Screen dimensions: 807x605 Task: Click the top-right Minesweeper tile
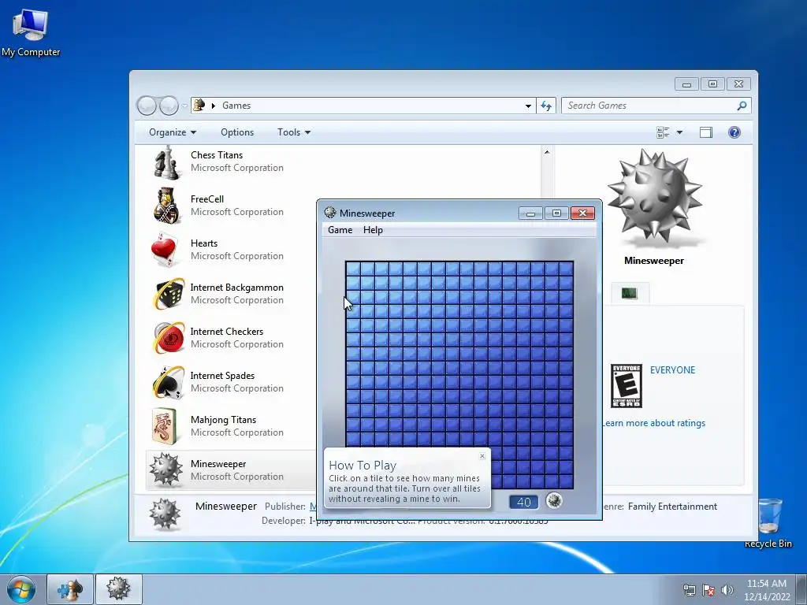tap(566, 269)
